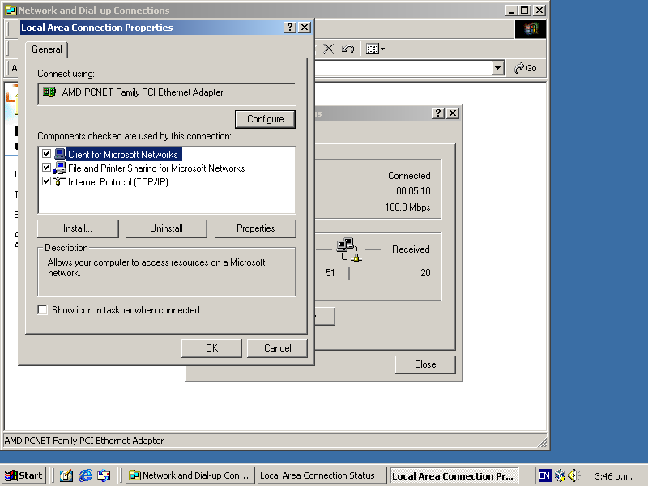
Task: Click the Go button in address bar
Action: point(525,68)
